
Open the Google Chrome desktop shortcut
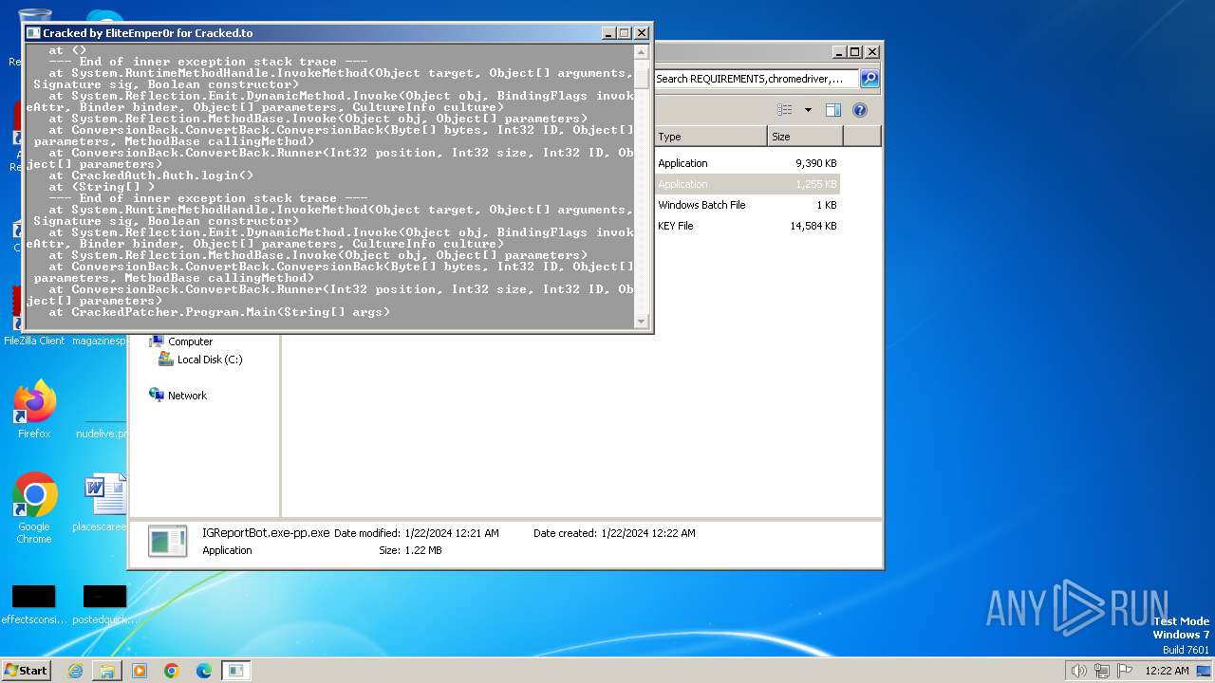click(x=34, y=508)
